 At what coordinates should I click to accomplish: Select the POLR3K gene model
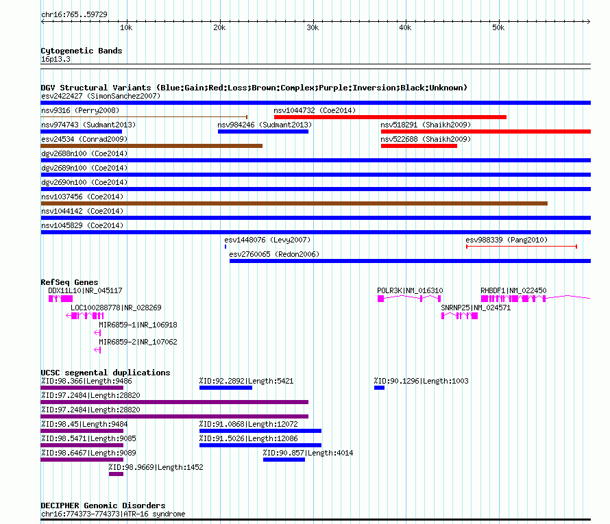click(x=409, y=299)
